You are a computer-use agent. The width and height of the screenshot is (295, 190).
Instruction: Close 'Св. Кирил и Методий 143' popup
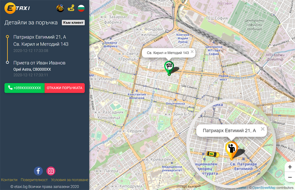click(192, 51)
